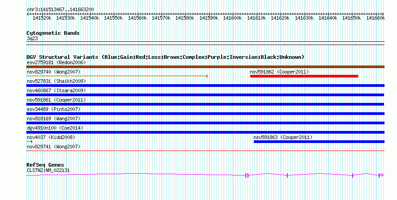Click the DGV Structural Variants track title
Screen dimensions: 397x200
coord(165,57)
